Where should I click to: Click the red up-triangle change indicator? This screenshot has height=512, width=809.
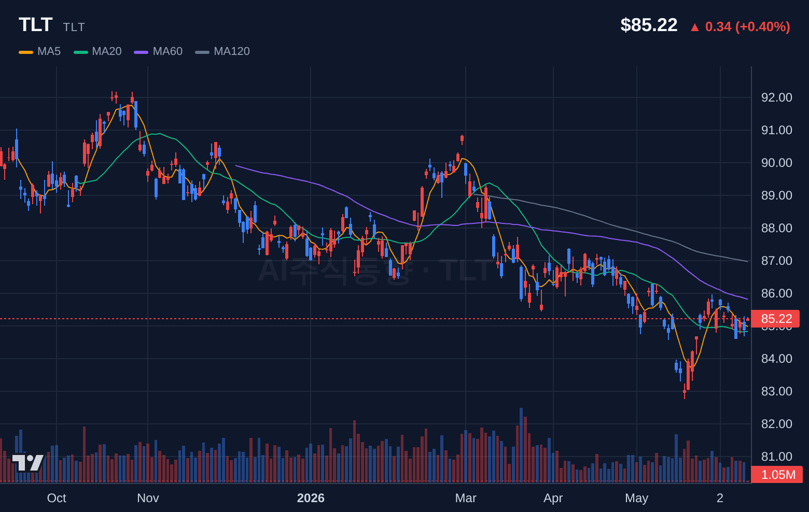click(695, 27)
